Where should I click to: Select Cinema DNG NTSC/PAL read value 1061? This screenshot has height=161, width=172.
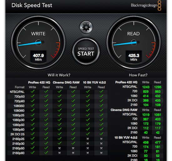coord(158,115)
